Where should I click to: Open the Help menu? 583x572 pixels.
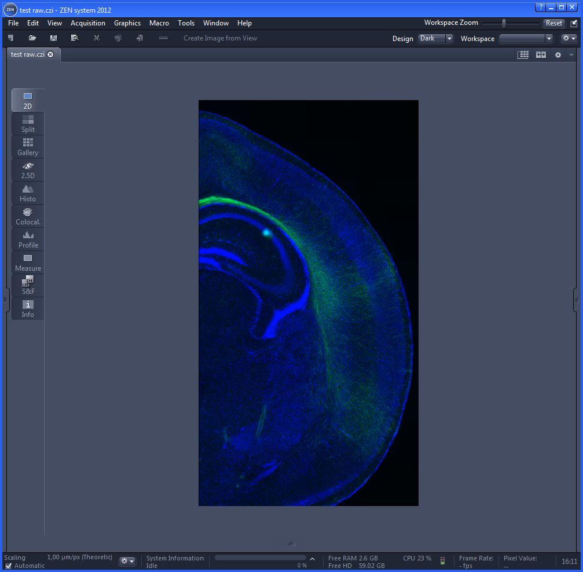click(x=244, y=23)
